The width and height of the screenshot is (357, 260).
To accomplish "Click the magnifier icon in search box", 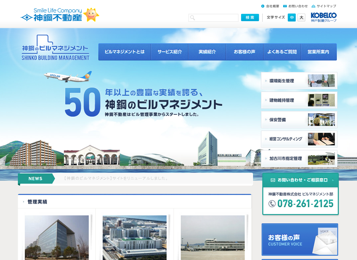I will 193,18.
